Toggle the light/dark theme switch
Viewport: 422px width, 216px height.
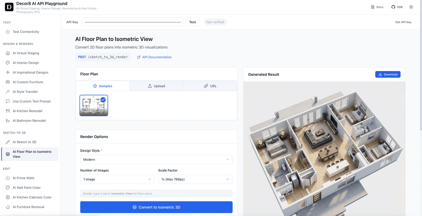[411, 7]
